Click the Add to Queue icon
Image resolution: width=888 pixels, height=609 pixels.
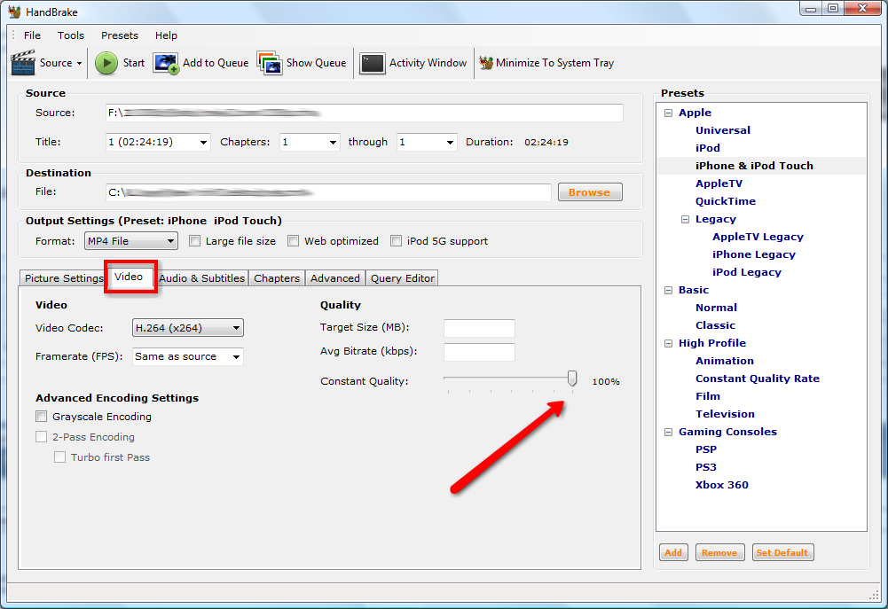click(166, 64)
